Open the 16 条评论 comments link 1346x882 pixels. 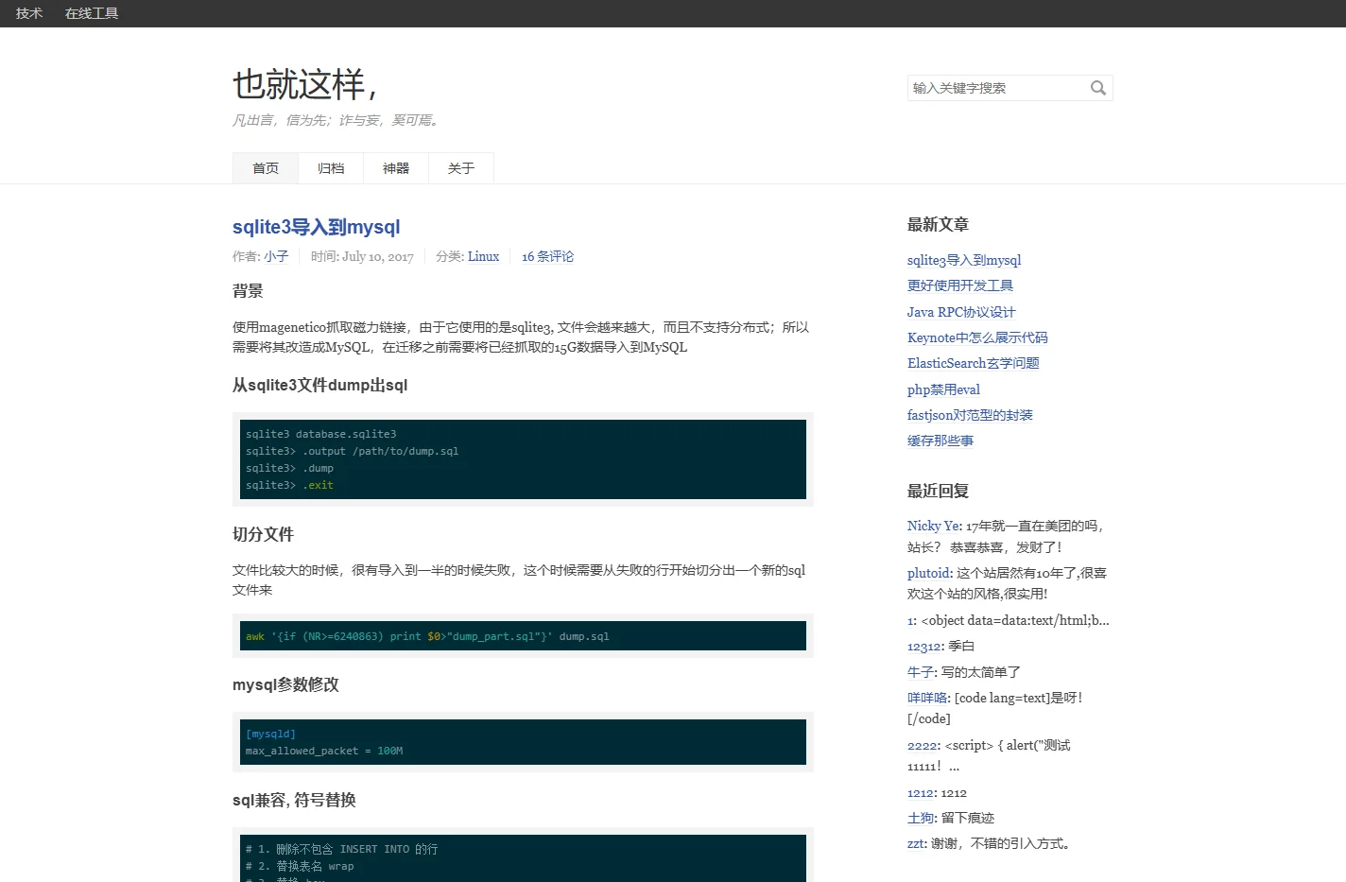coord(547,256)
